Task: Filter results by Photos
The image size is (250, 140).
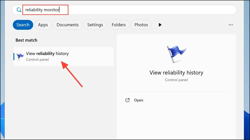Action: [141, 25]
